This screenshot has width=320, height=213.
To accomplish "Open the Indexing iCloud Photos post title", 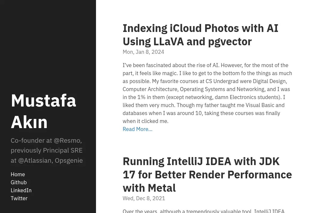I will click(x=200, y=35).
